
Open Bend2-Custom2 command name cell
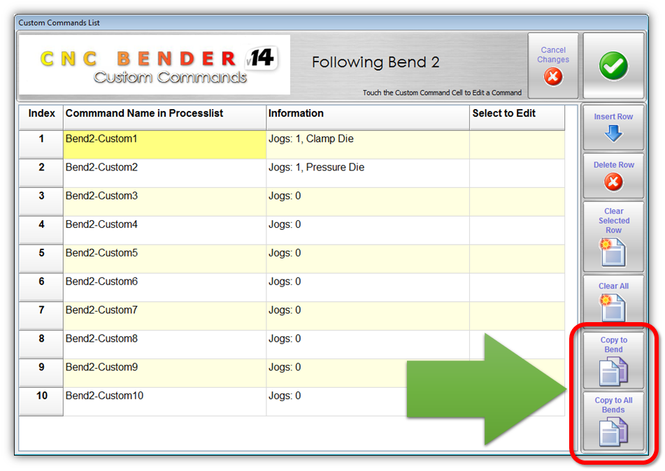164,173
